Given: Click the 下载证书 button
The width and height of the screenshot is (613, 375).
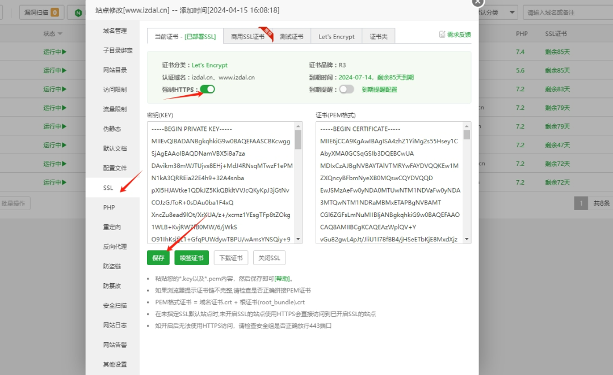Looking at the screenshot, I should point(231,258).
